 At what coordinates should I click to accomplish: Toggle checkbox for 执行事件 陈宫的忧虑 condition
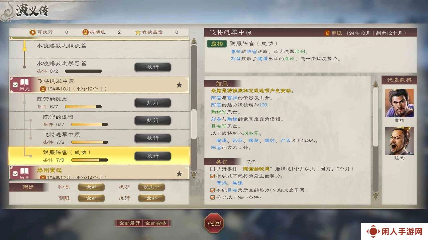point(213,169)
